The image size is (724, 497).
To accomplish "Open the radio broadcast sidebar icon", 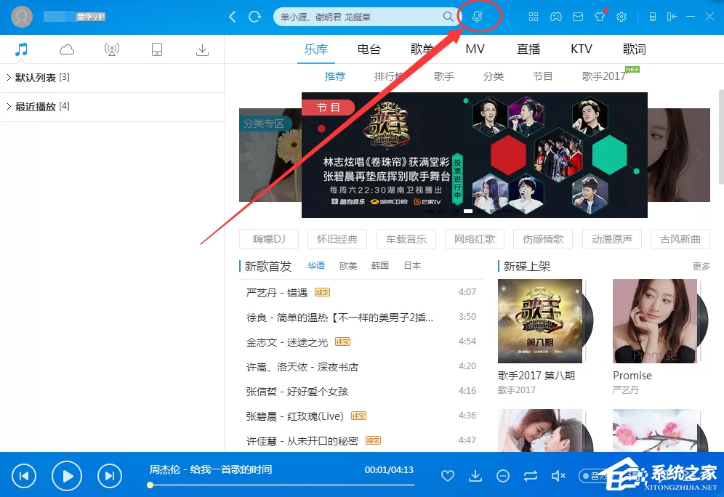I will 112,49.
